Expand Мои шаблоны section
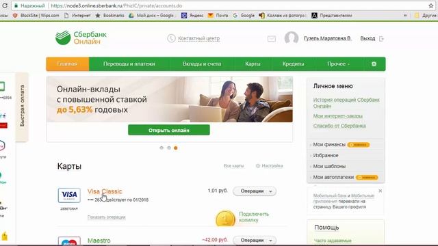 point(329,166)
